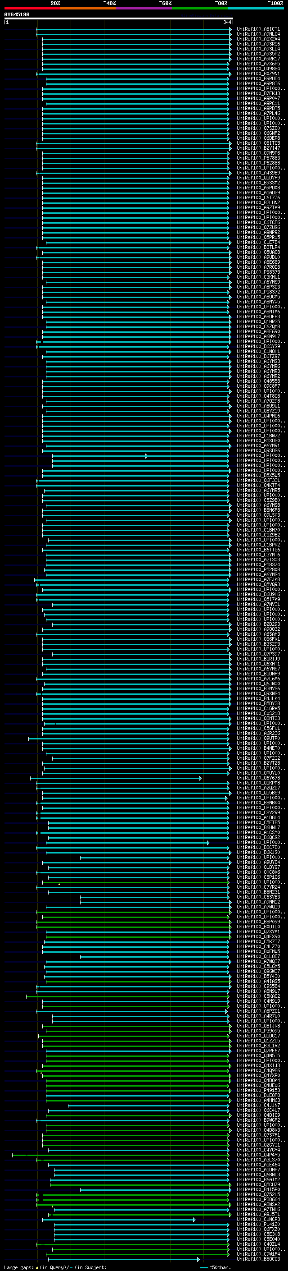Click the AV645190 query name label
This screenshot has width=288, height=1271.
pos(17,14)
